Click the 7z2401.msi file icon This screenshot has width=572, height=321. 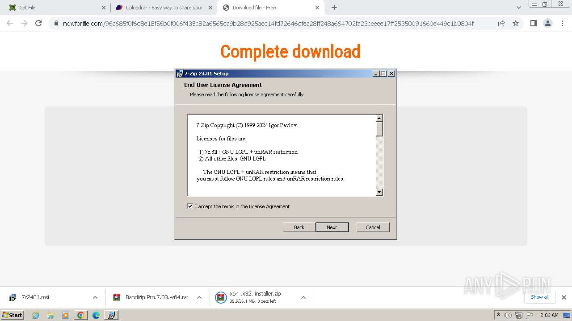(x=13, y=297)
